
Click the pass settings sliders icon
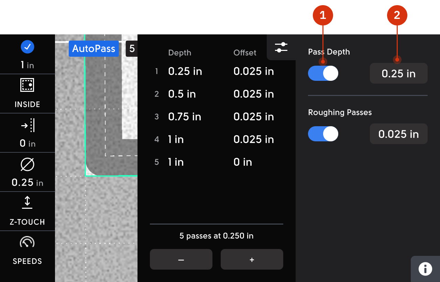281,47
